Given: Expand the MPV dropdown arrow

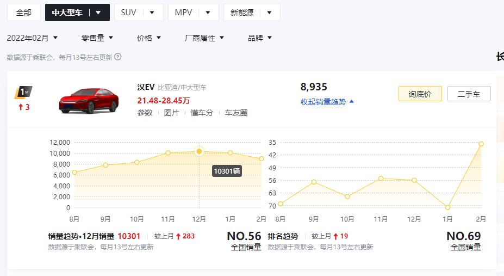Looking at the screenshot, I should 208,13.
